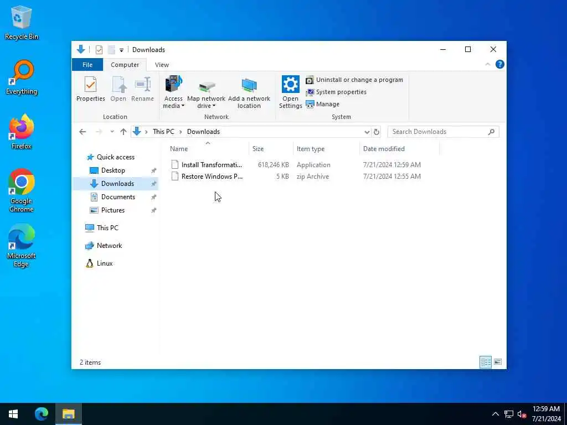
Task: Open the Windows Start menu
Action: point(13,414)
